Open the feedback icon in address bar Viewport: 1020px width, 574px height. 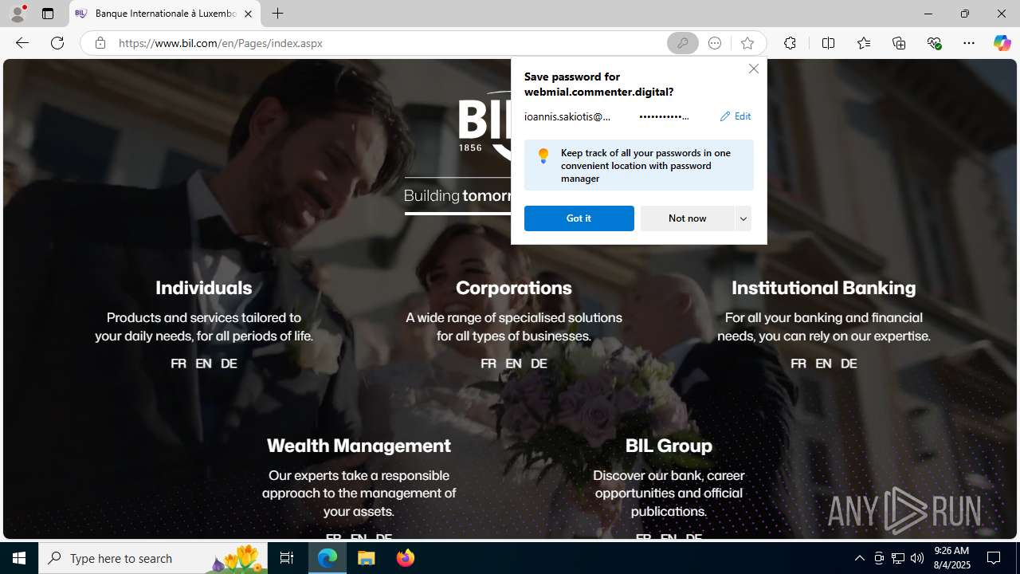point(715,43)
